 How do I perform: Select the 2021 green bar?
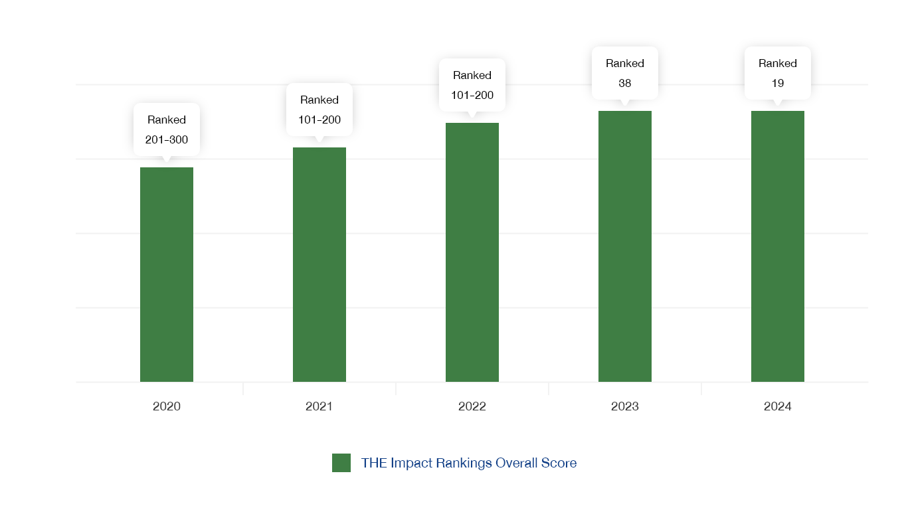(x=319, y=264)
